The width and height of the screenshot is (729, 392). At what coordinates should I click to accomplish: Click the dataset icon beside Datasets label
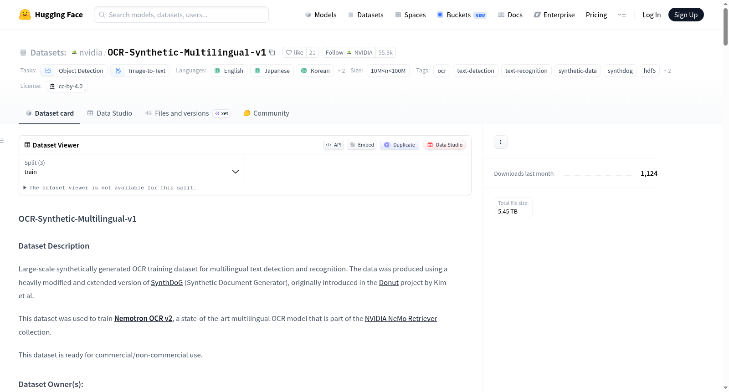(x=23, y=53)
